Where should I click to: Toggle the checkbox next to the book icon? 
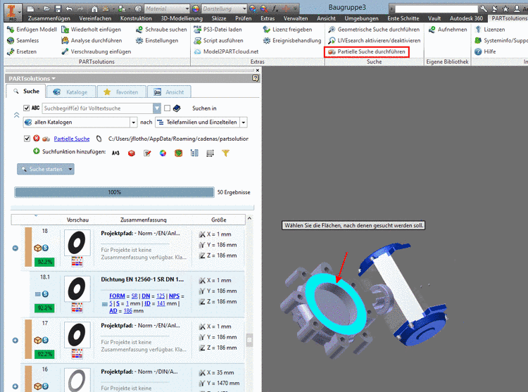[x=167, y=108]
